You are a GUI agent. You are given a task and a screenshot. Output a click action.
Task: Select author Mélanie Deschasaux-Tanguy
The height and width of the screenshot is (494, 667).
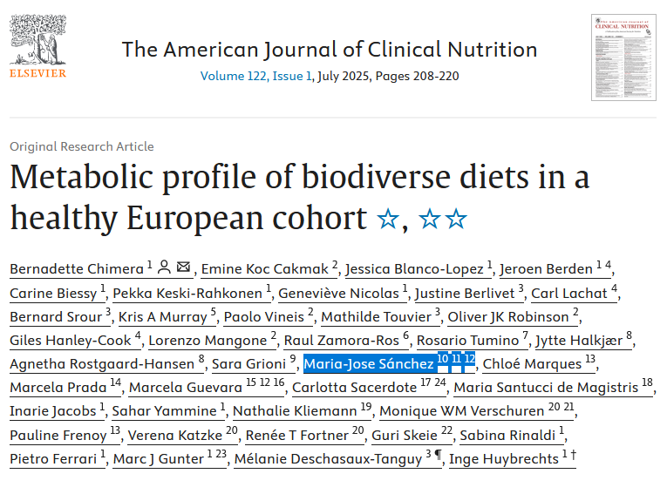[327, 458]
